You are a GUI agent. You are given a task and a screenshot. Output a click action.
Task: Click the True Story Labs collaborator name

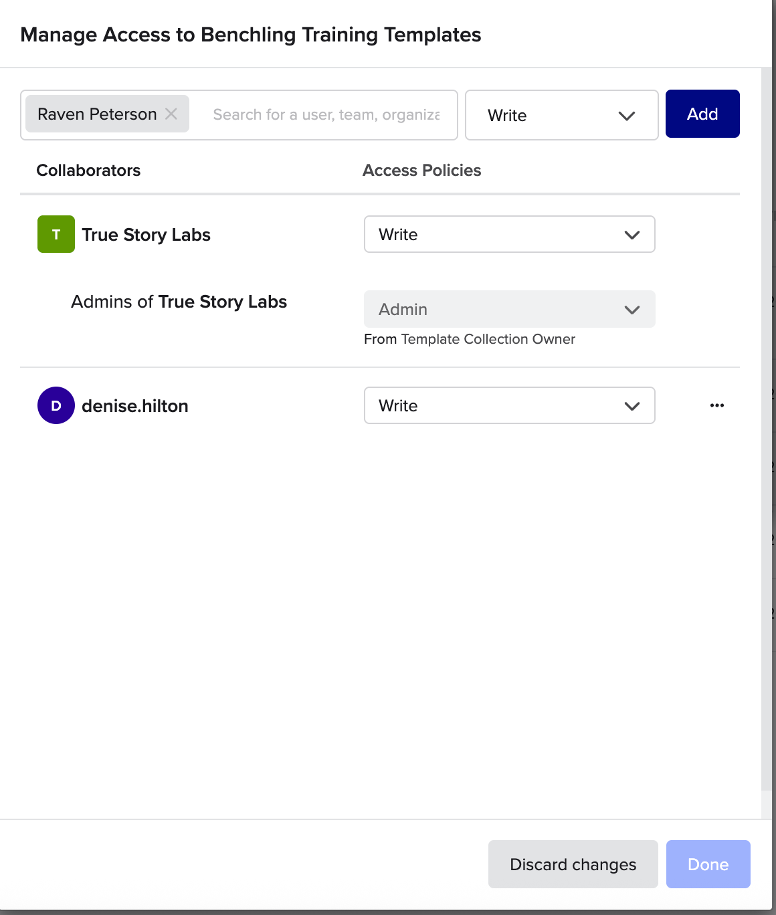(146, 235)
